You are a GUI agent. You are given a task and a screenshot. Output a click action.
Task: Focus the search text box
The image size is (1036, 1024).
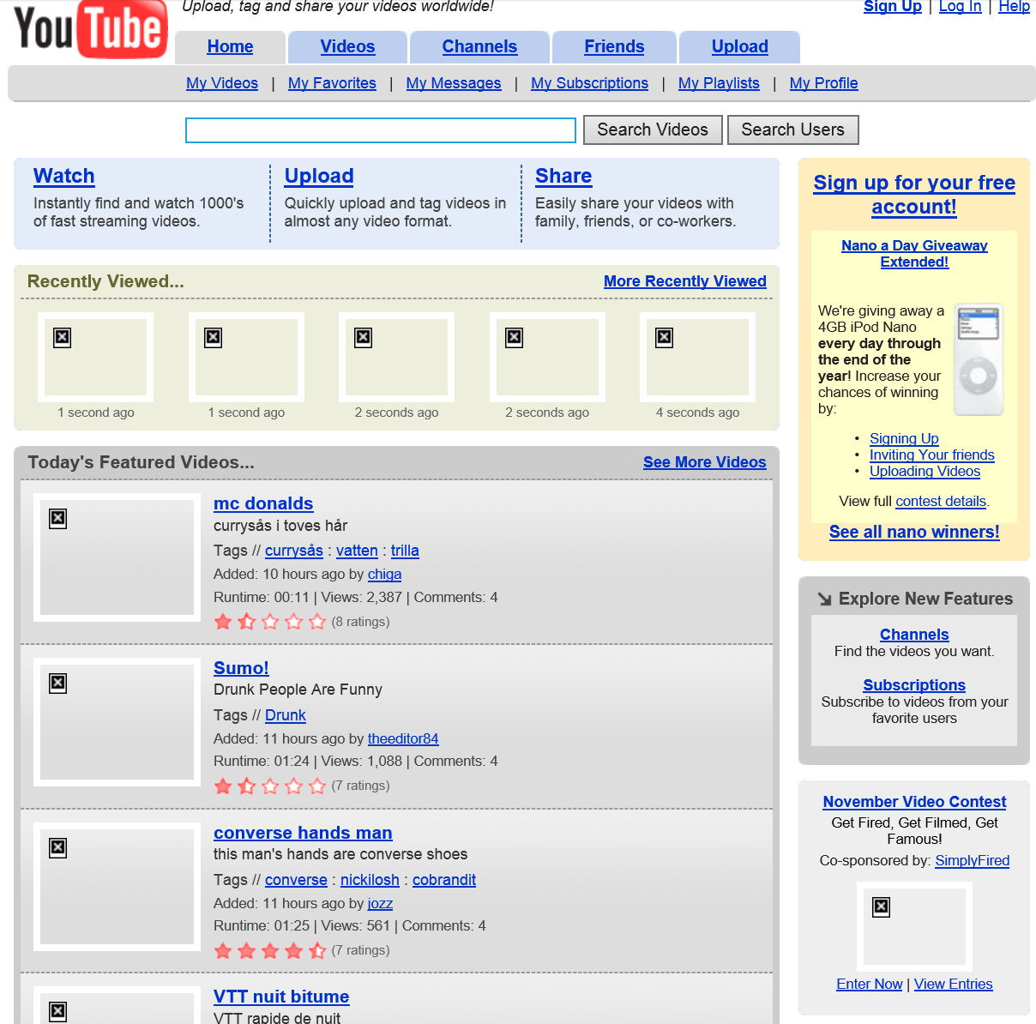click(x=381, y=130)
